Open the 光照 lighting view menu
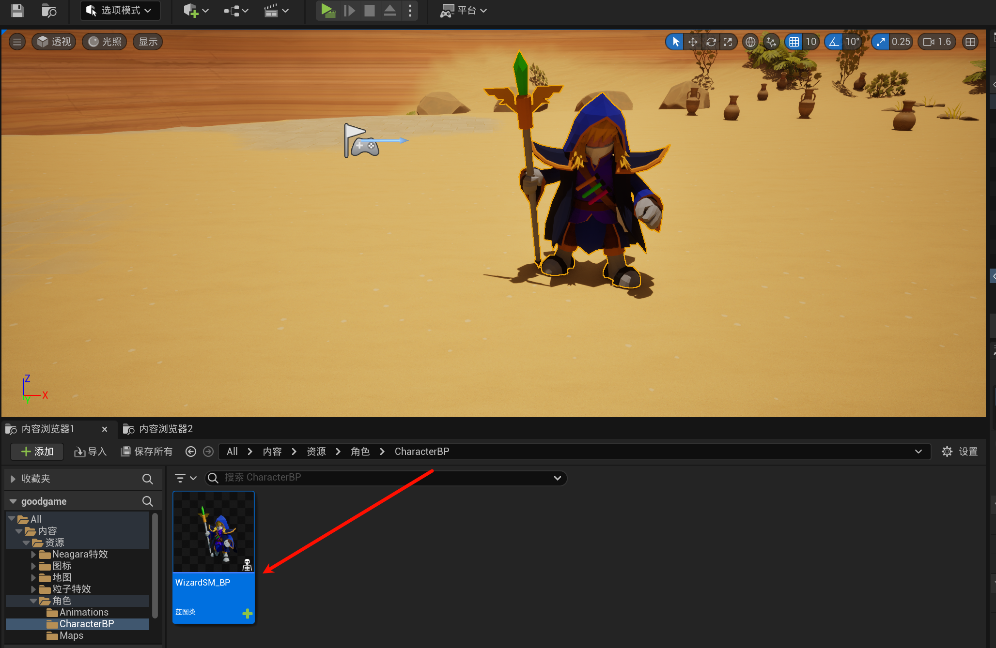The height and width of the screenshot is (648, 996). [105, 42]
